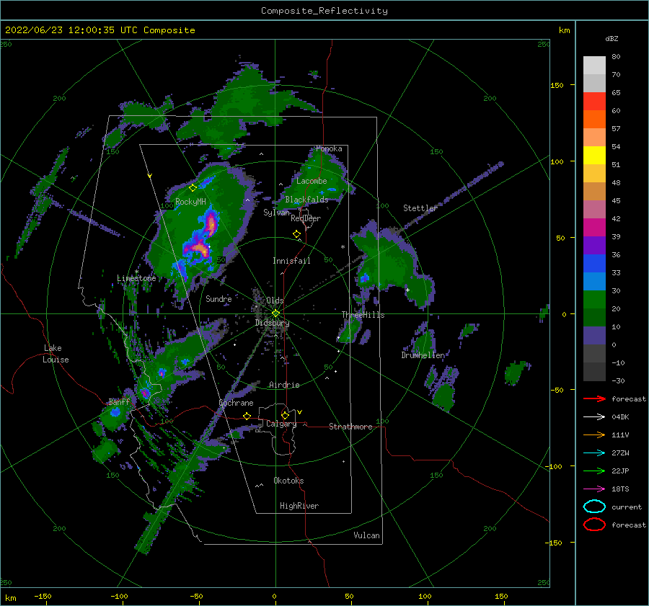Select the gold 48-51 dBZ swatch
This screenshot has width=649, height=606.
click(x=594, y=174)
